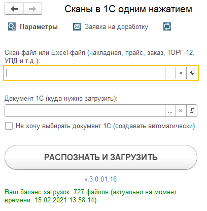Open Заявка на доработку request
The width and height of the screenshot is (207, 211).
tap(116, 27)
